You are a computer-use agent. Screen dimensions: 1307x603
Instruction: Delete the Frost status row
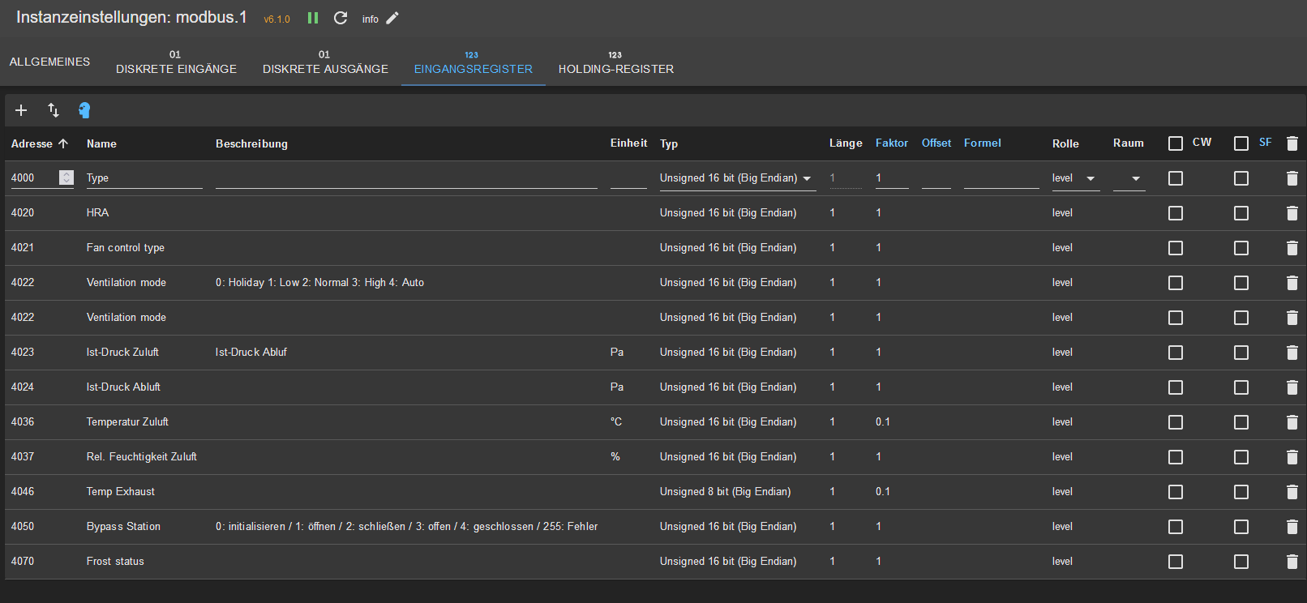point(1292,562)
